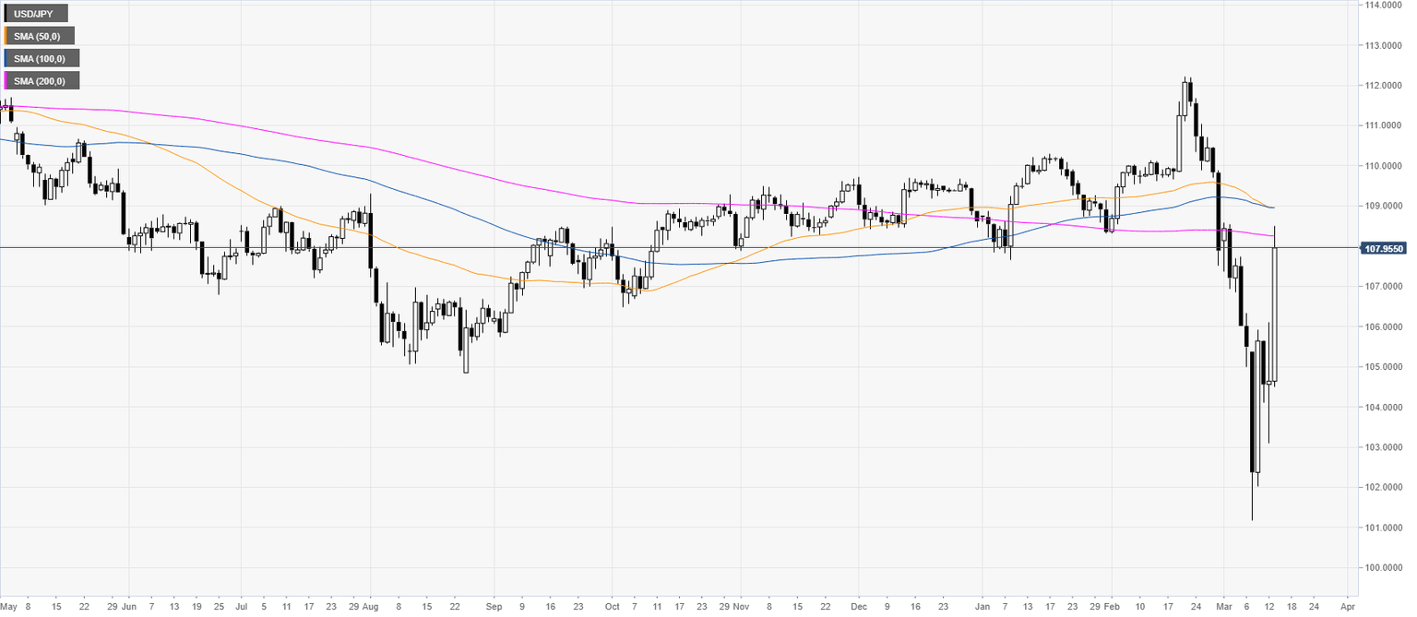Click the Dec date axis label
The image size is (1417, 617).
click(x=856, y=608)
